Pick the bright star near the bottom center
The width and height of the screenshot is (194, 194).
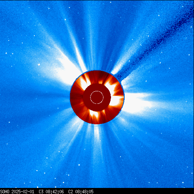point(79,165)
